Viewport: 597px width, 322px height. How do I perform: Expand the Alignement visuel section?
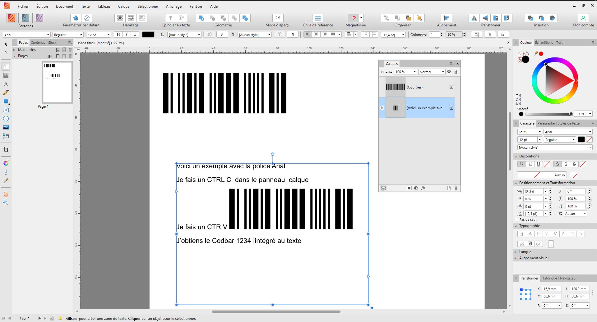click(x=516, y=258)
